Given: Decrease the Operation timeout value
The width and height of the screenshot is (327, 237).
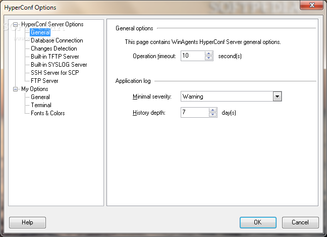Looking at the screenshot, I should pos(208,58).
